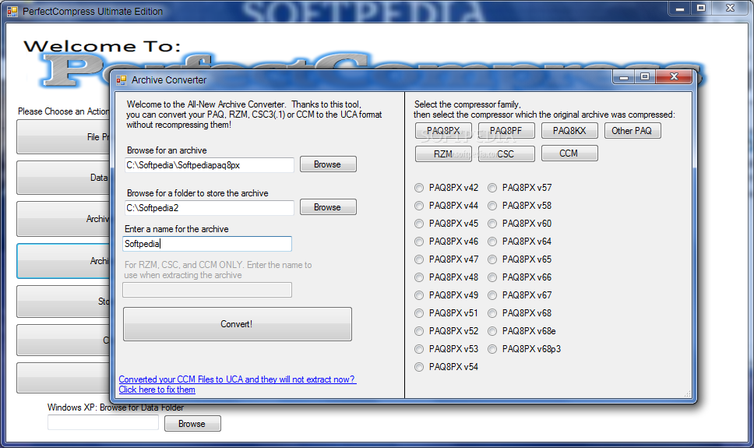This screenshot has width=754, height=448.
Task: Open the 'Converted your CCM Files' link
Action: 237,379
